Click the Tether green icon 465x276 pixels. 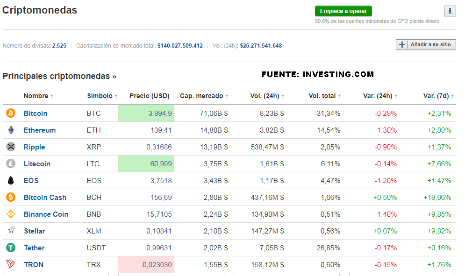(11, 248)
